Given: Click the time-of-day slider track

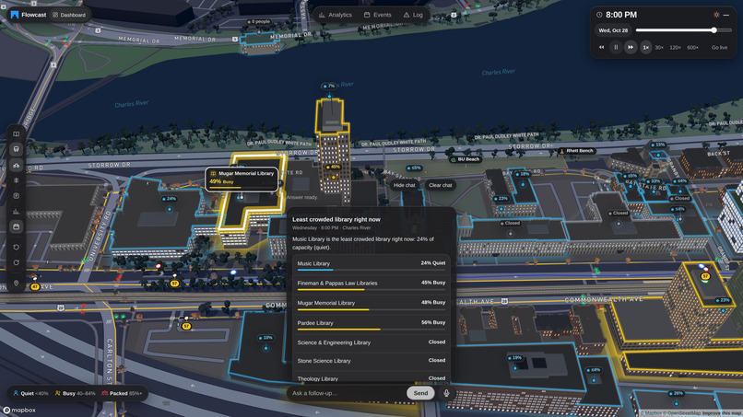Looking at the screenshot, I should click(684, 30).
